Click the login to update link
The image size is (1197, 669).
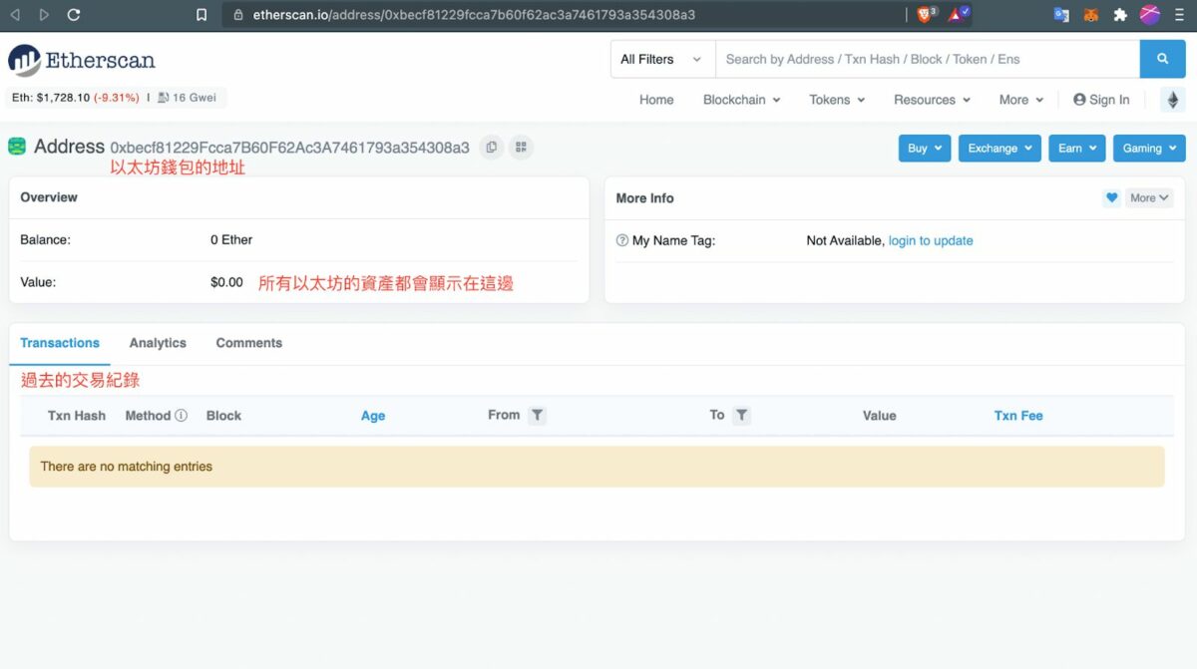coord(931,240)
